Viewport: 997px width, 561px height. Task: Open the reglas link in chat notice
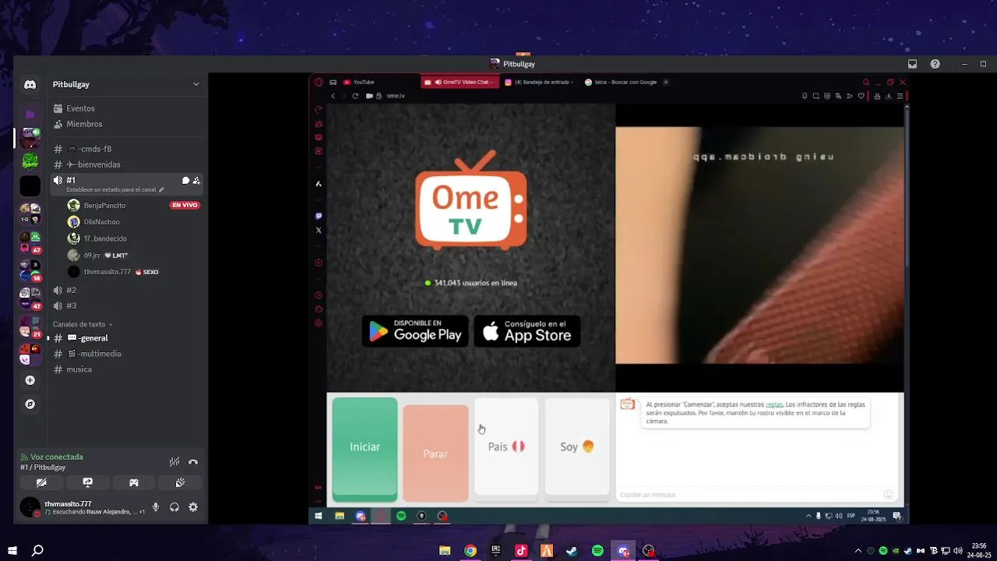pyautogui.click(x=774, y=404)
